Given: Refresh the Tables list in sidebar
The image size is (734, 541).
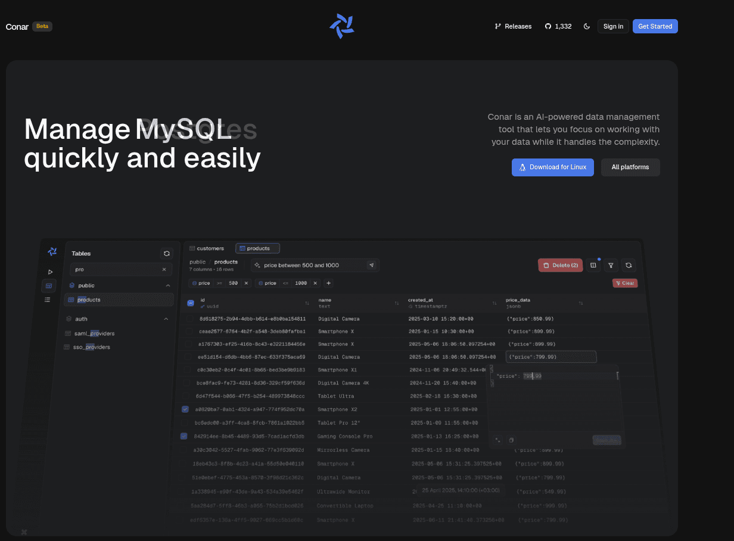Looking at the screenshot, I should (x=167, y=253).
